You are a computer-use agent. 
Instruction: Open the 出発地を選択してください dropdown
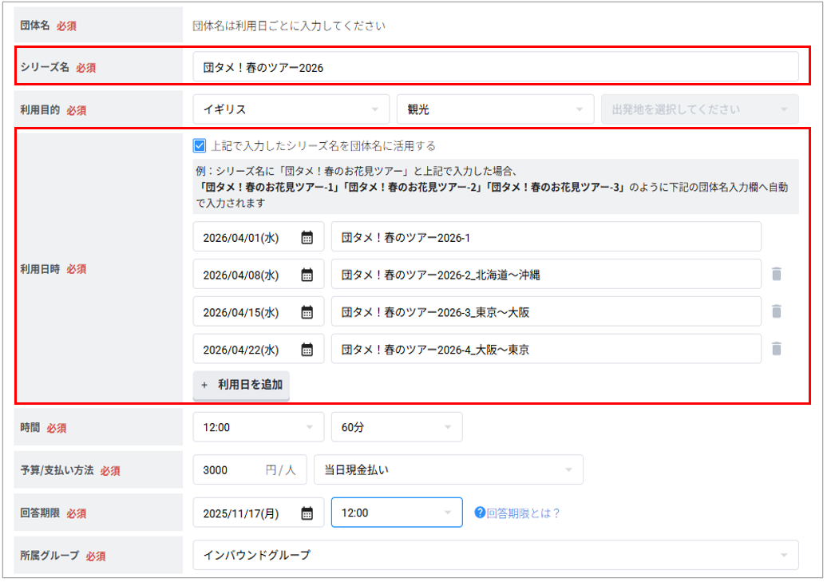(x=700, y=108)
